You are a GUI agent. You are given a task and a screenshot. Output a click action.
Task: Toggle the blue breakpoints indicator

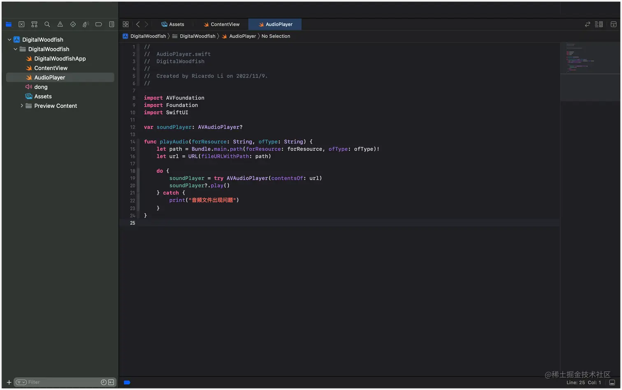pyautogui.click(x=127, y=383)
